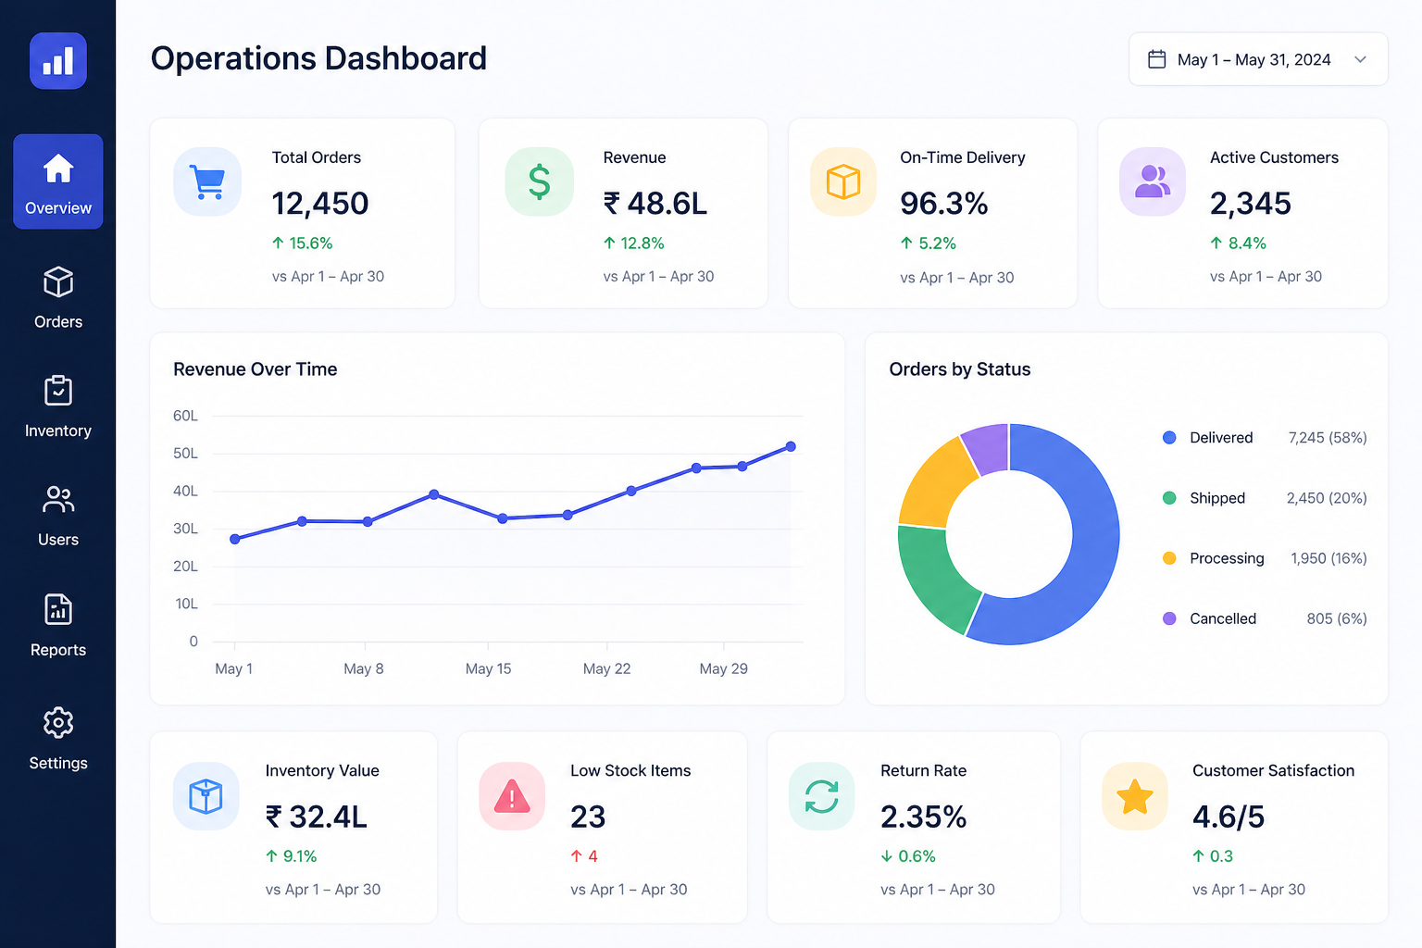Click the purple Cancelled legend dot
Viewport: 1422px width, 948px height.
pyautogui.click(x=1169, y=618)
